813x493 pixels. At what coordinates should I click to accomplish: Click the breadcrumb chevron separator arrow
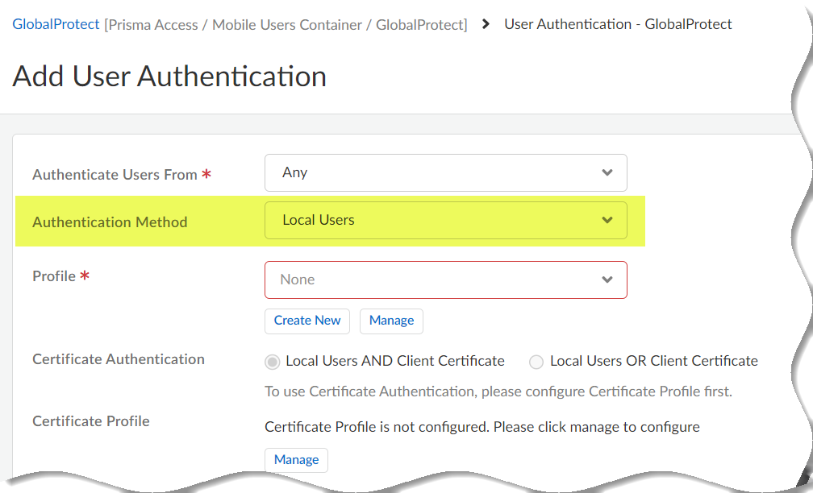pos(486,24)
